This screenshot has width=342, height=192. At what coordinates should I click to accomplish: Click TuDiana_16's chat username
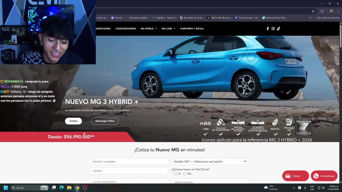18,92
